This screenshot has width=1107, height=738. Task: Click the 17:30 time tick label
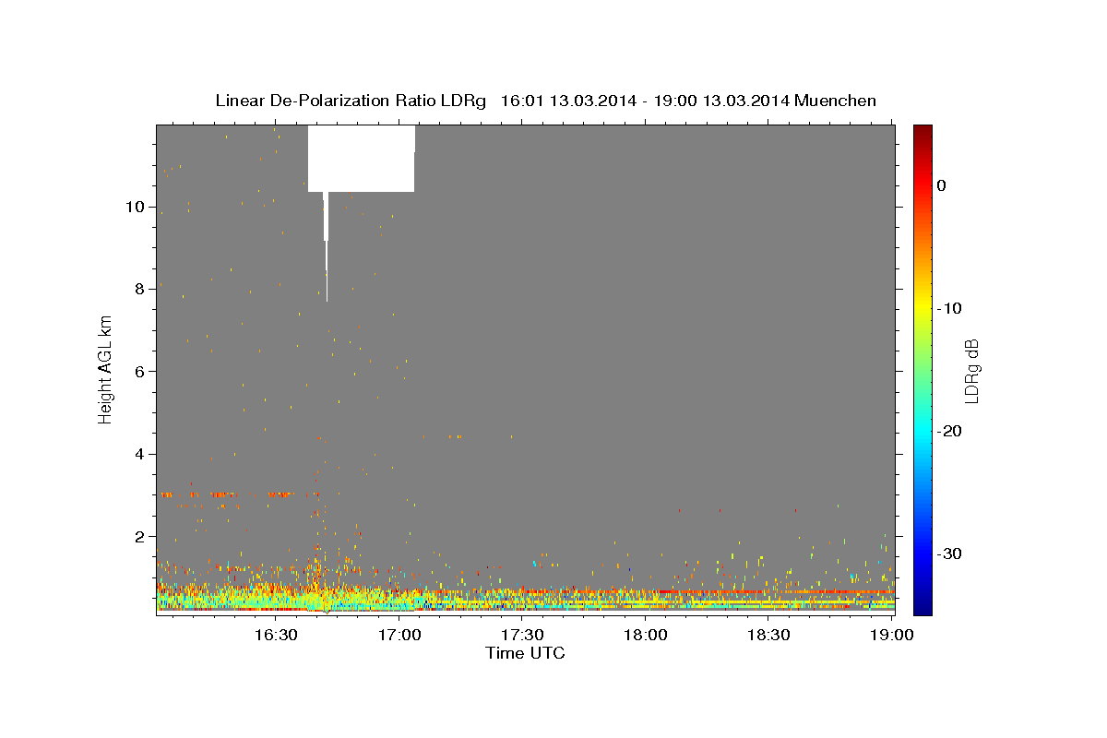click(522, 636)
